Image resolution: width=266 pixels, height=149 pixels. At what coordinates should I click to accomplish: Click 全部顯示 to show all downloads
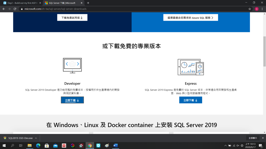click(x=253, y=138)
